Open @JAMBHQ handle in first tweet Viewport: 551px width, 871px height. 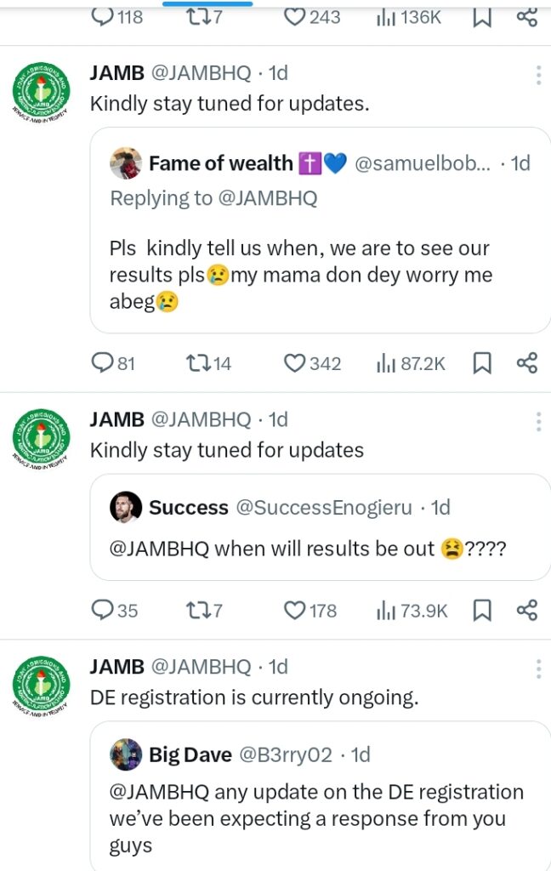tap(201, 73)
